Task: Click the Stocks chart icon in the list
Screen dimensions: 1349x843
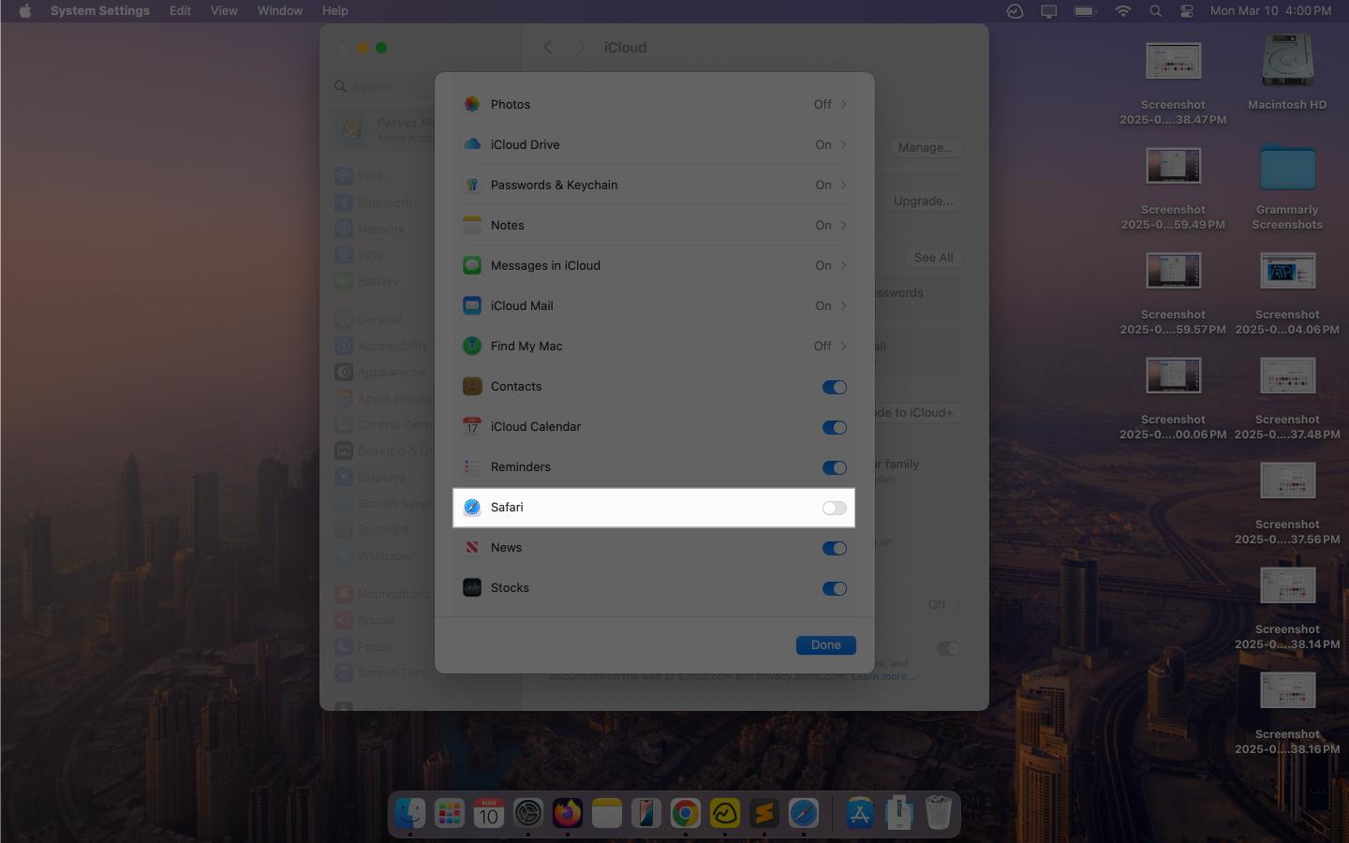Action: click(x=472, y=587)
